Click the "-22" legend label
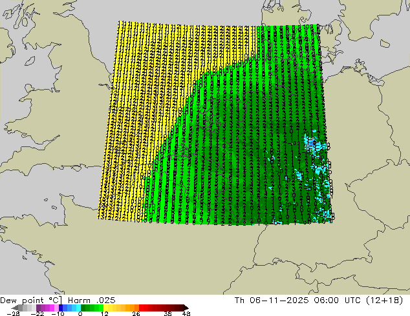Image resolution: width=410 pixels, height=316 pixels. [37, 313]
